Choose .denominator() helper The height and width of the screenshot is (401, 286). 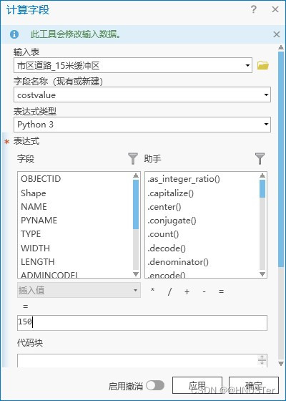click(x=178, y=262)
